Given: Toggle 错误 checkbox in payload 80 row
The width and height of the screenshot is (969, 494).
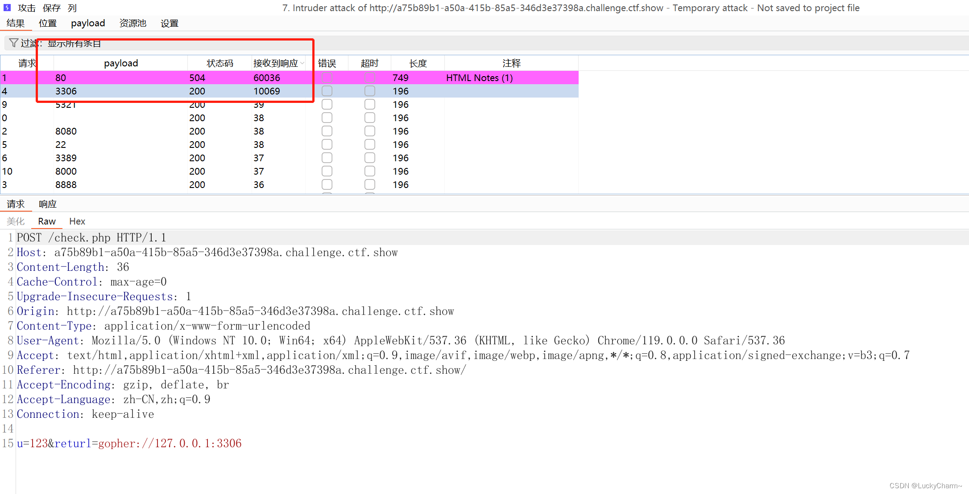Looking at the screenshot, I should click(327, 78).
